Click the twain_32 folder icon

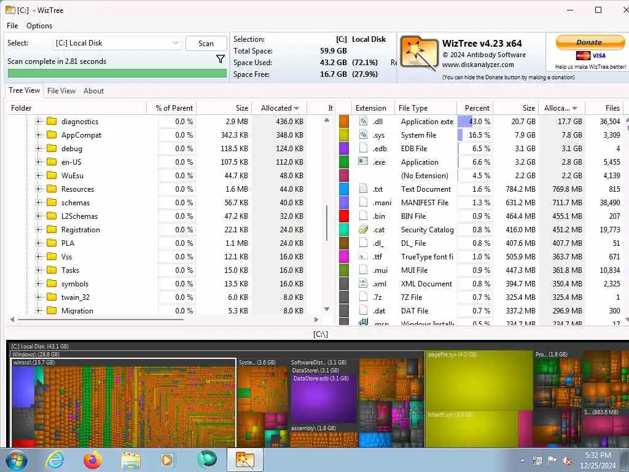point(52,297)
